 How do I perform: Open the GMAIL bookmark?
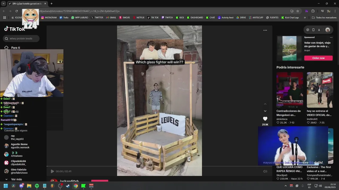(x=111, y=18)
